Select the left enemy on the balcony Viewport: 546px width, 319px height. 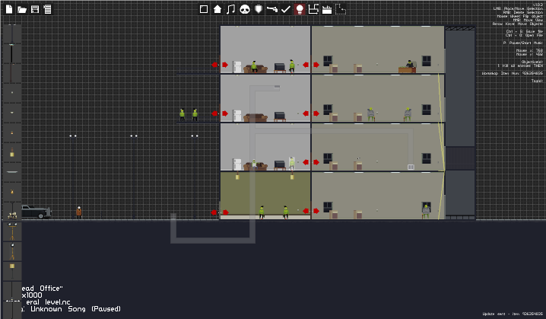(182, 115)
